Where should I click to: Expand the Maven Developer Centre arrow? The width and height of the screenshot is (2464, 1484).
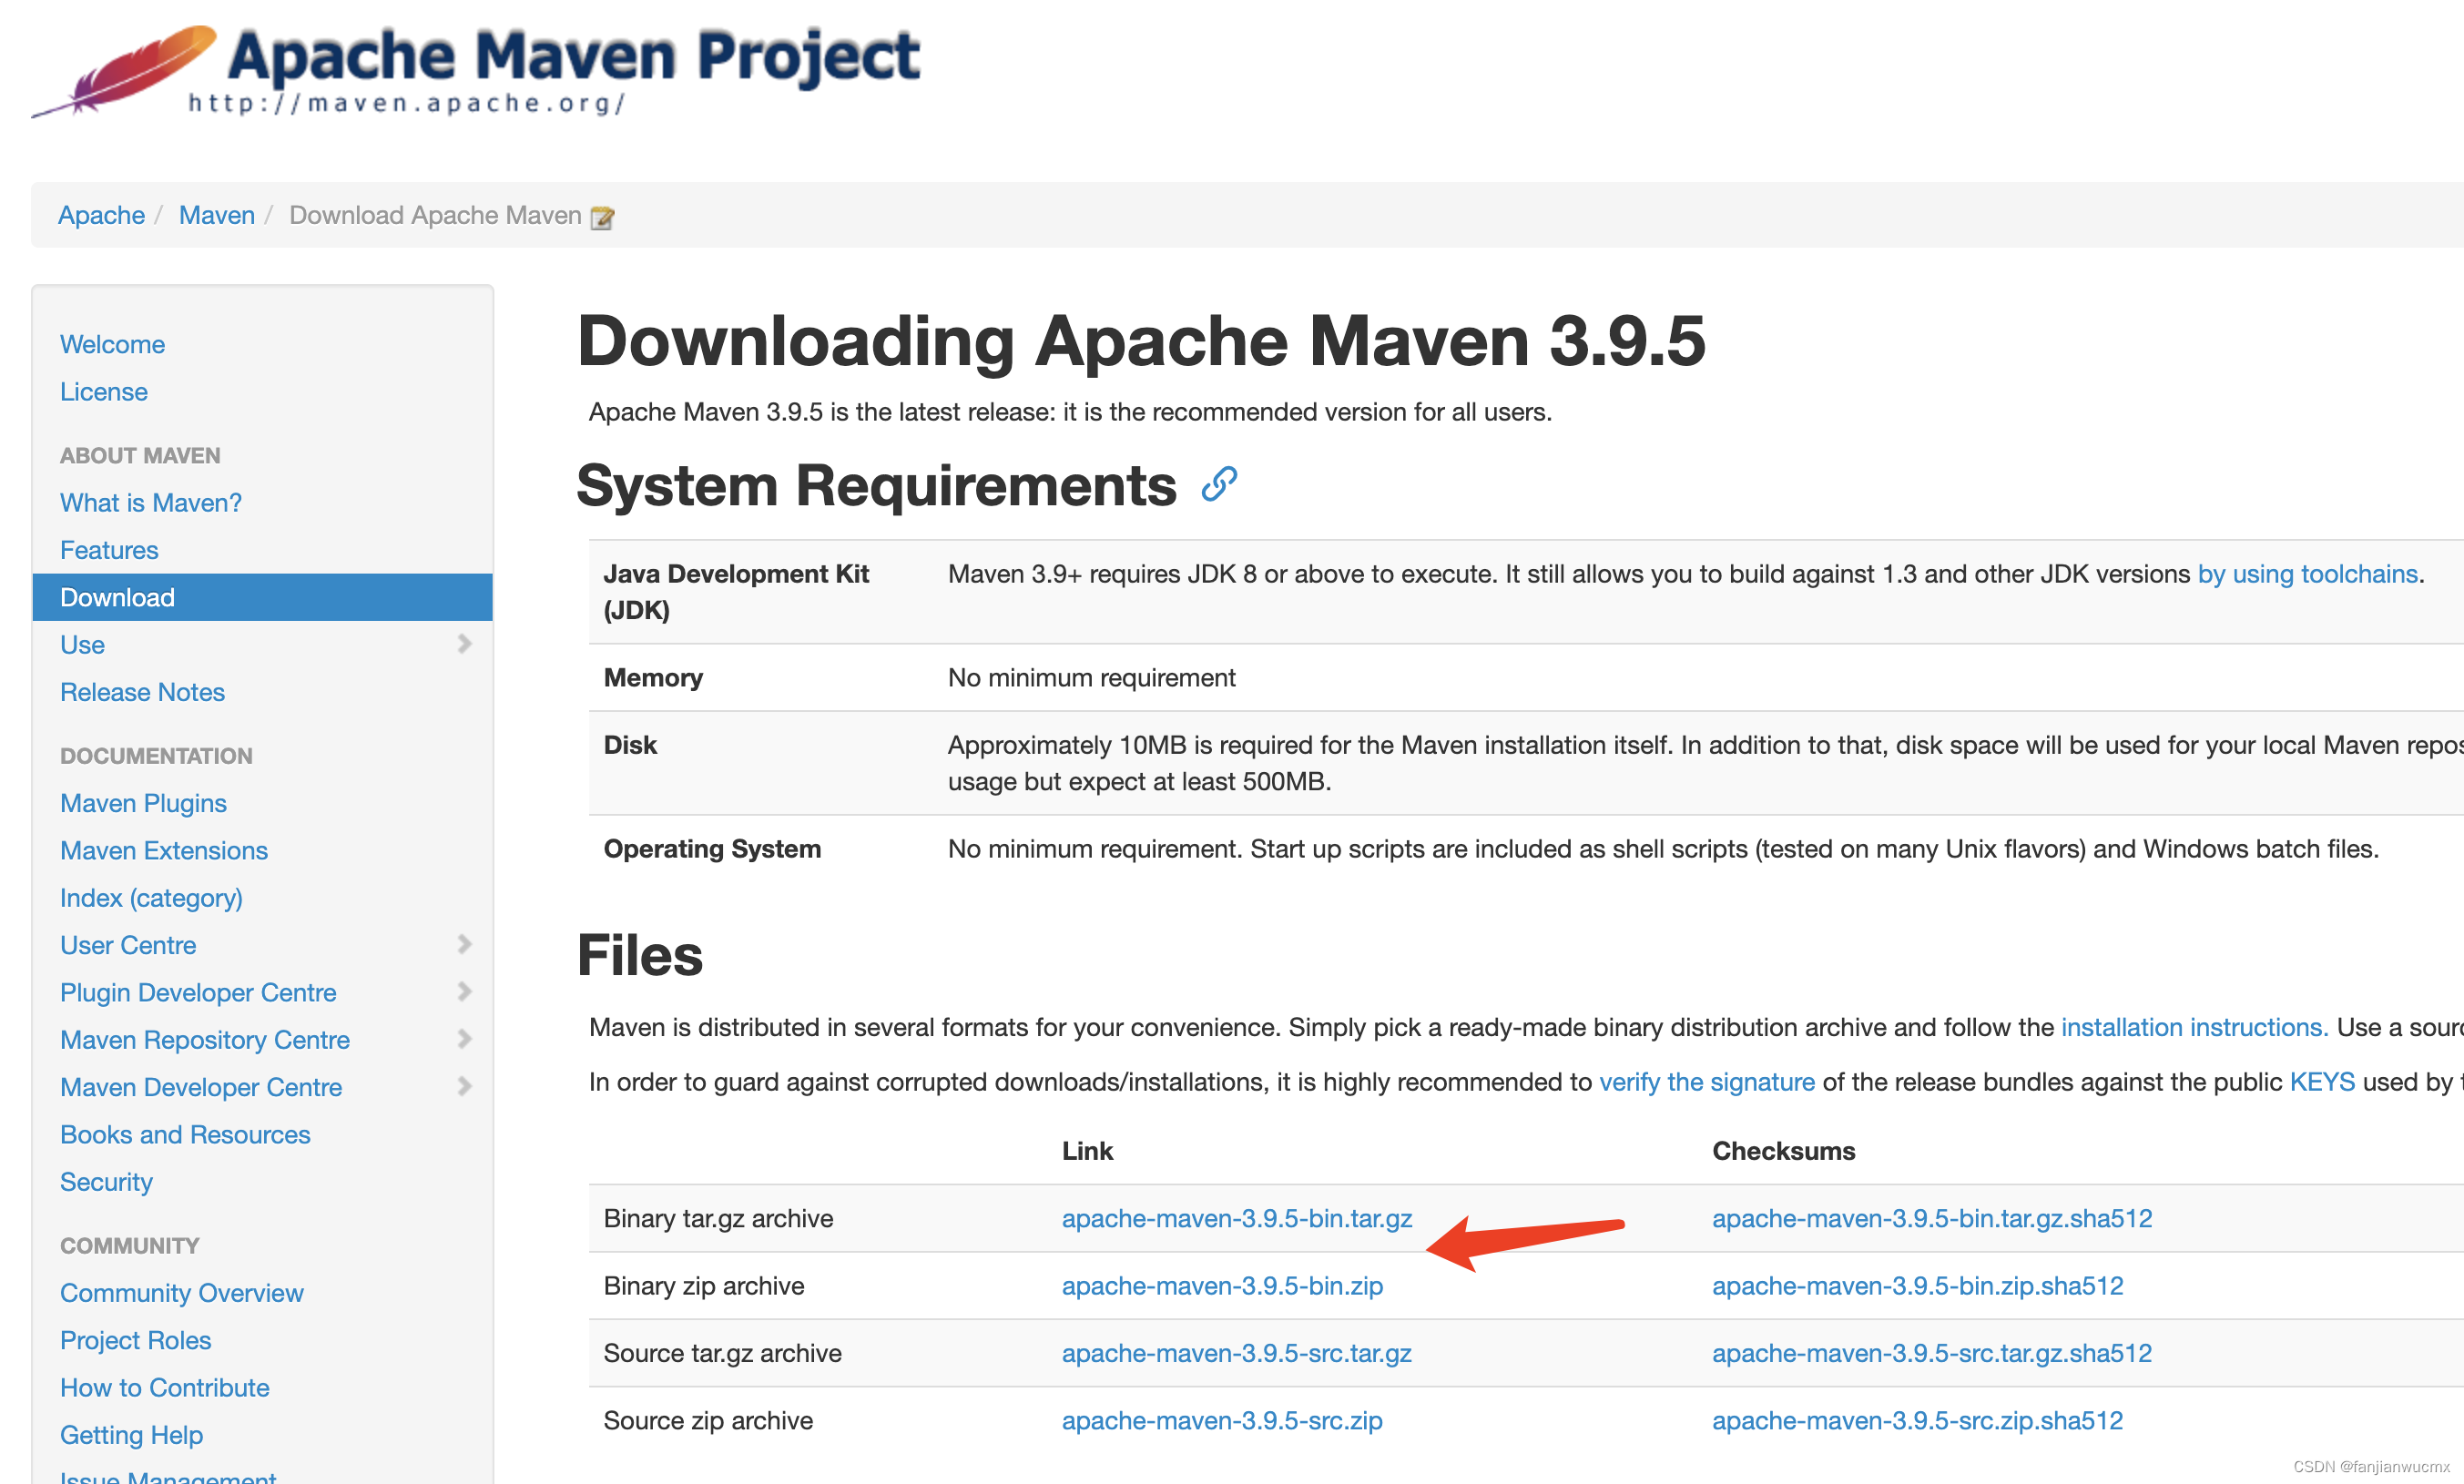(464, 1086)
